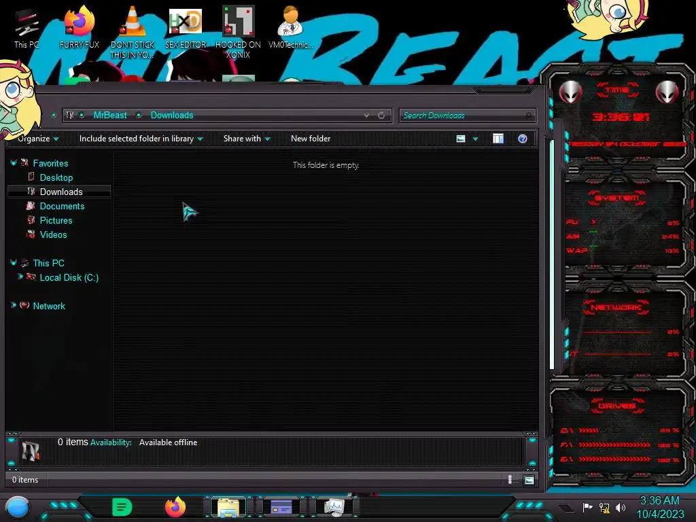Open the This PC desktop icon
Viewport: 696px width, 522px height.
[x=26, y=27]
